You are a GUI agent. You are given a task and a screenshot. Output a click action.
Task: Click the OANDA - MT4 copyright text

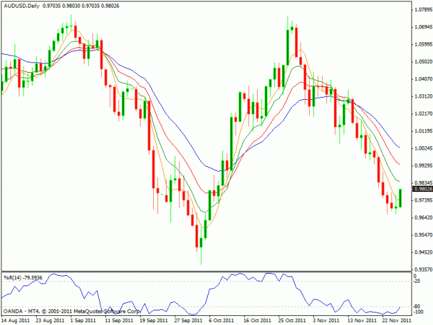tap(72, 311)
